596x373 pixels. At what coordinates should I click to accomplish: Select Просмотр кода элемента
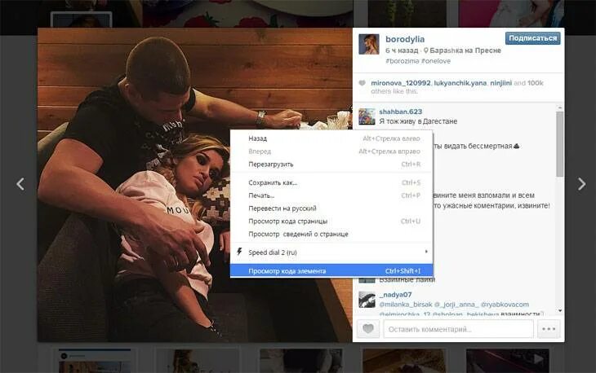pyautogui.click(x=331, y=270)
